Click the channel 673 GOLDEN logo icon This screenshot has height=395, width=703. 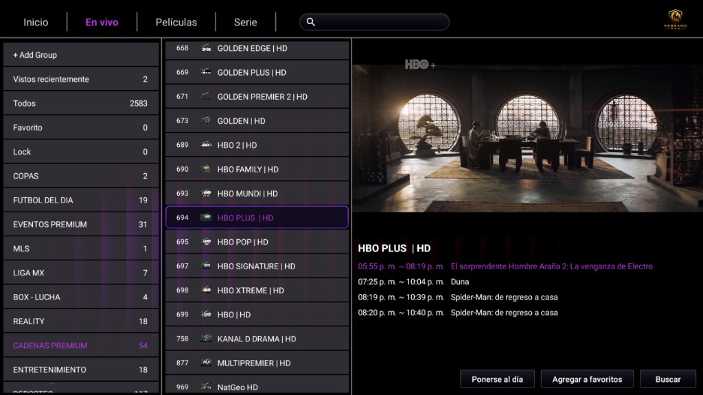tap(206, 121)
